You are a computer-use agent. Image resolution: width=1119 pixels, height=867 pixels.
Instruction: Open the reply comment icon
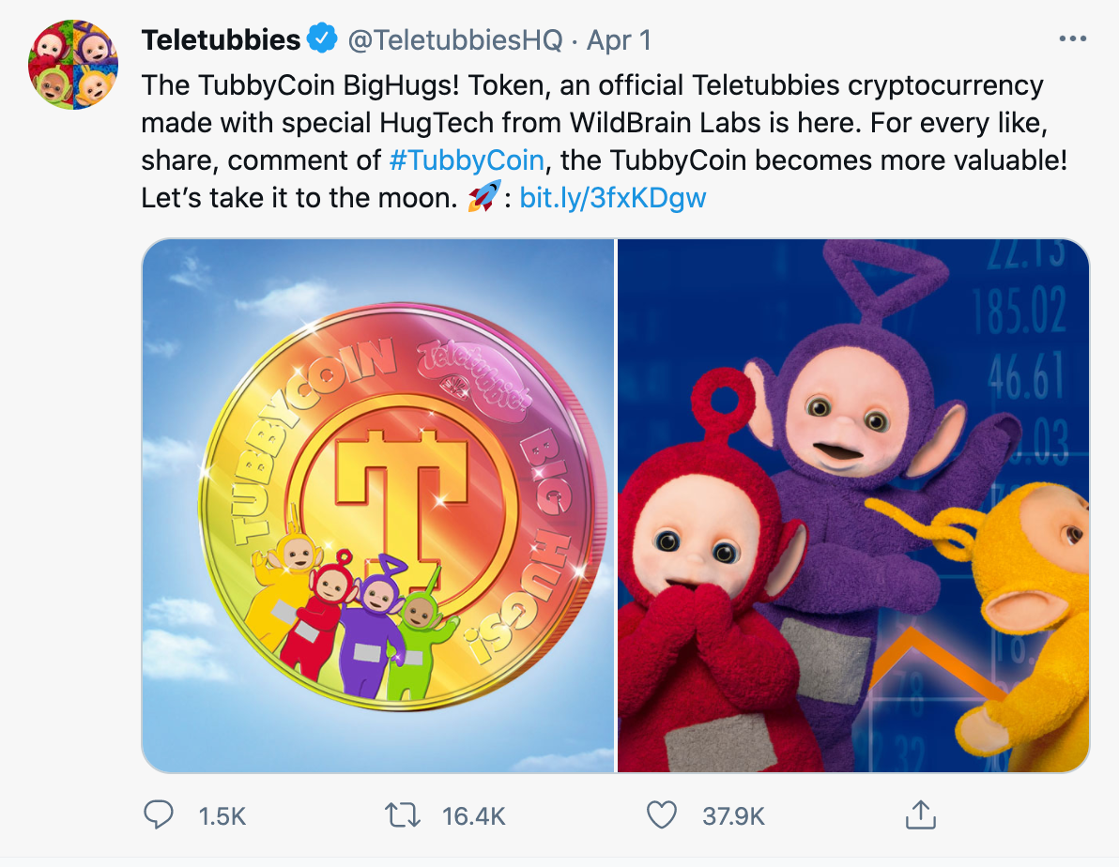click(x=159, y=814)
